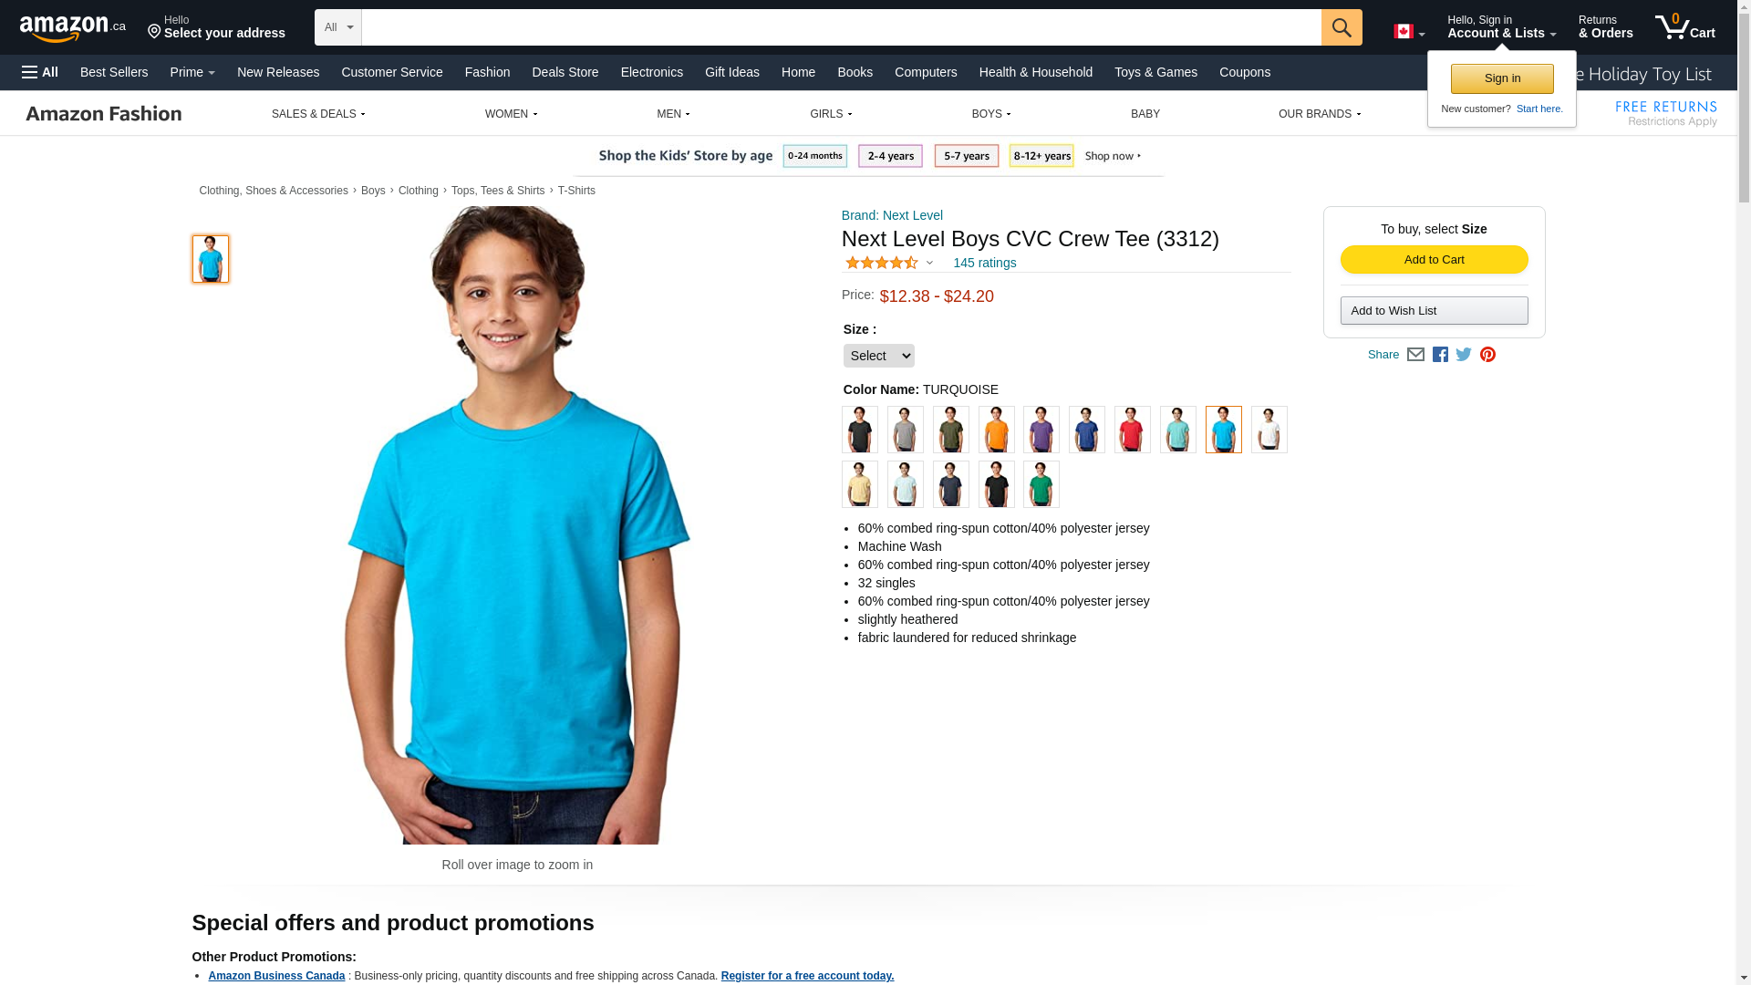Share product on Facebook icon

pyautogui.click(x=1440, y=355)
